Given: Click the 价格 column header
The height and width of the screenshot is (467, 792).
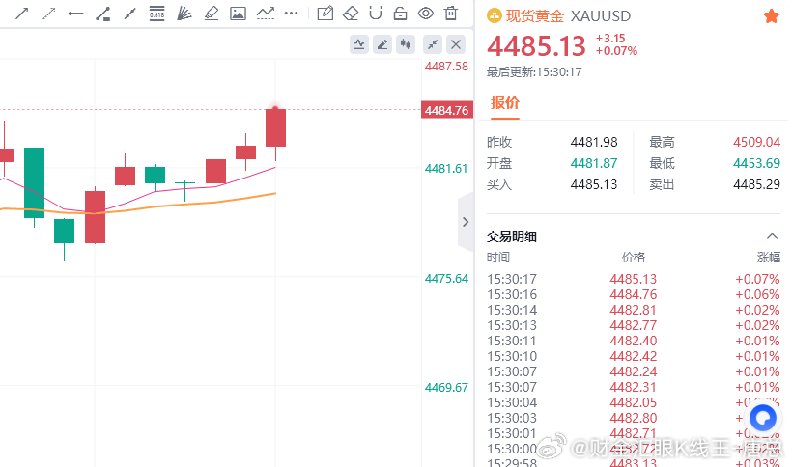Looking at the screenshot, I should point(634,258).
